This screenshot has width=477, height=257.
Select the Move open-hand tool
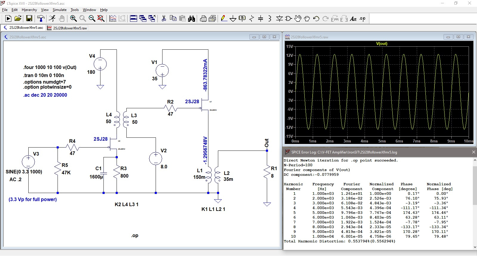(298, 19)
